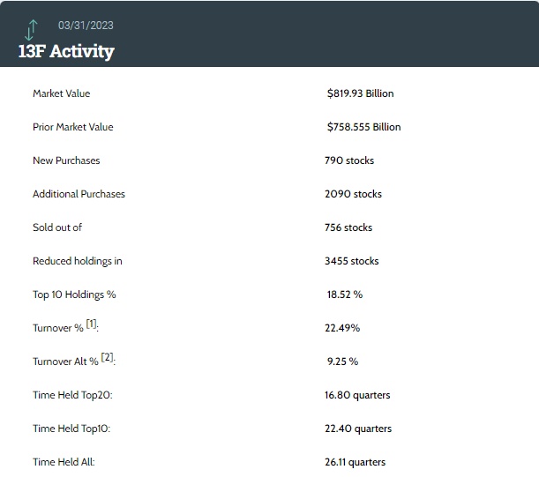Click the Sold out of label
This screenshot has width=539, height=477.
tap(57, 227)
